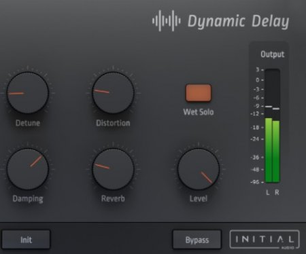Click the Dynamic Delay waveform logo icon
This screenshot has height=254, width=306.
(167, 20)
